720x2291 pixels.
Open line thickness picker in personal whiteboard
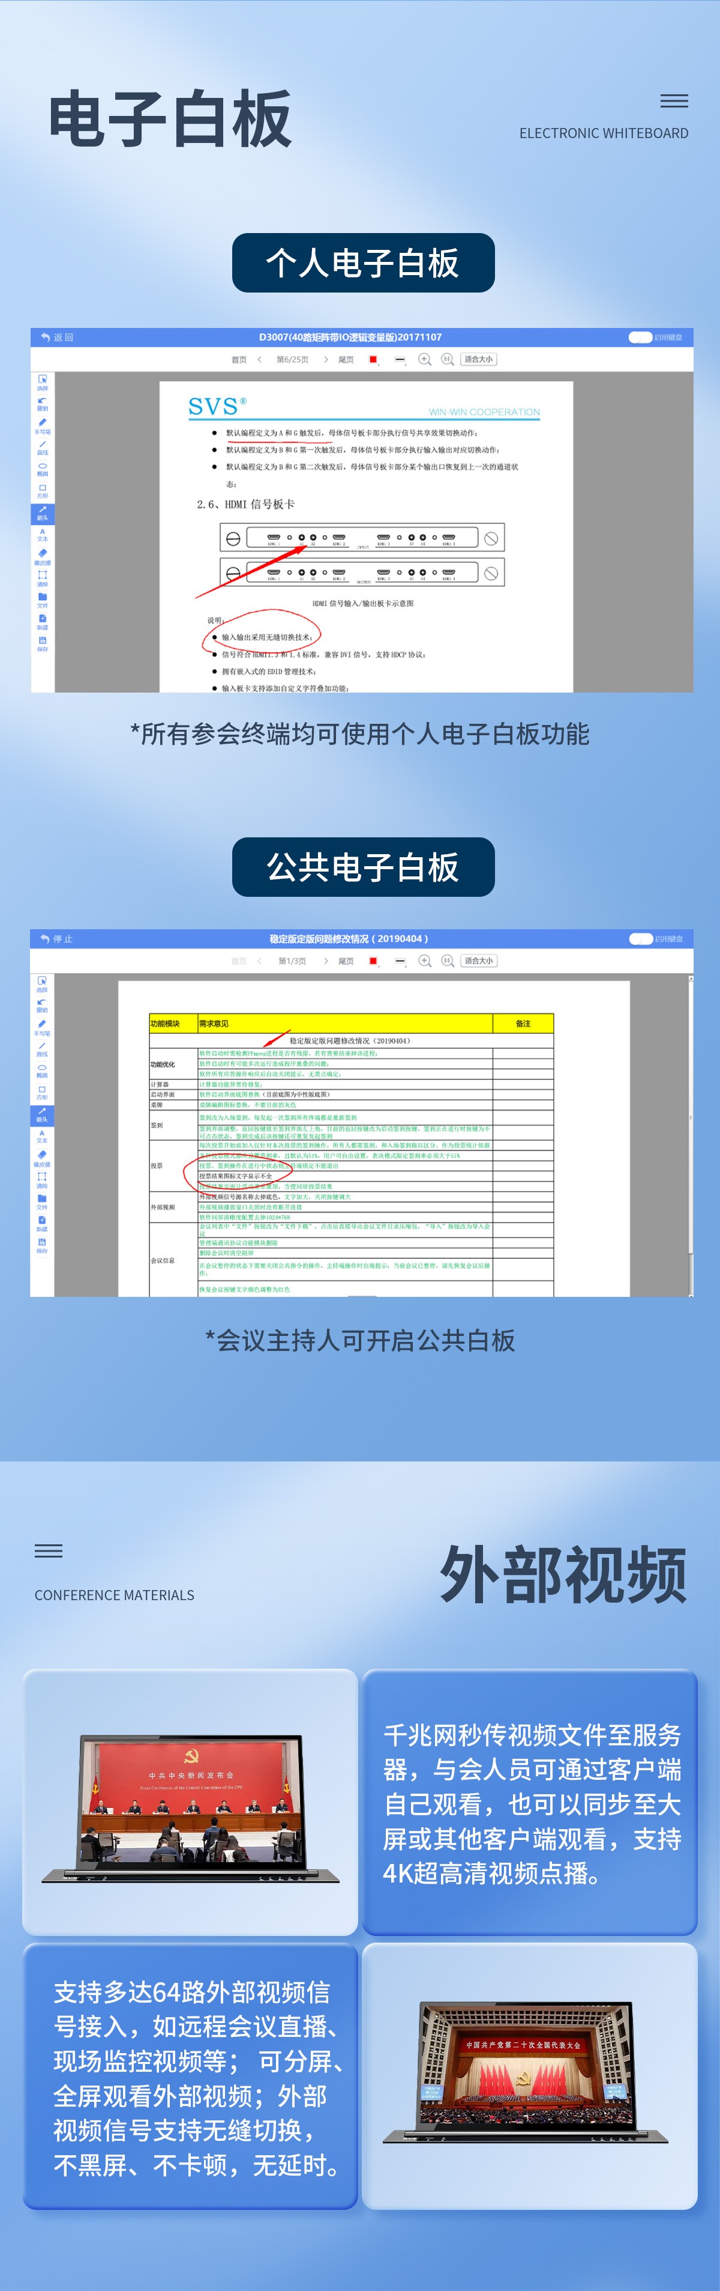point(400,359)
